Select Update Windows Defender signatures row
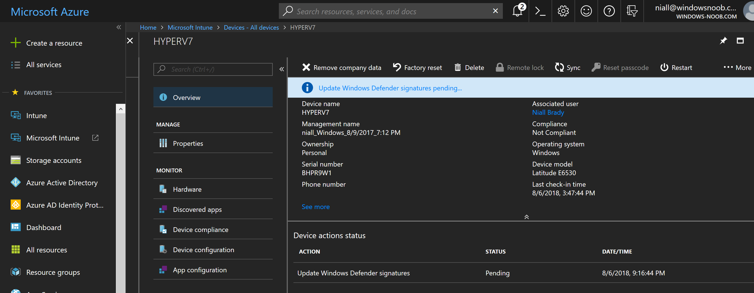Image resolution: width=754 pixels, height=293 pixels. click(x=523, y=273)
